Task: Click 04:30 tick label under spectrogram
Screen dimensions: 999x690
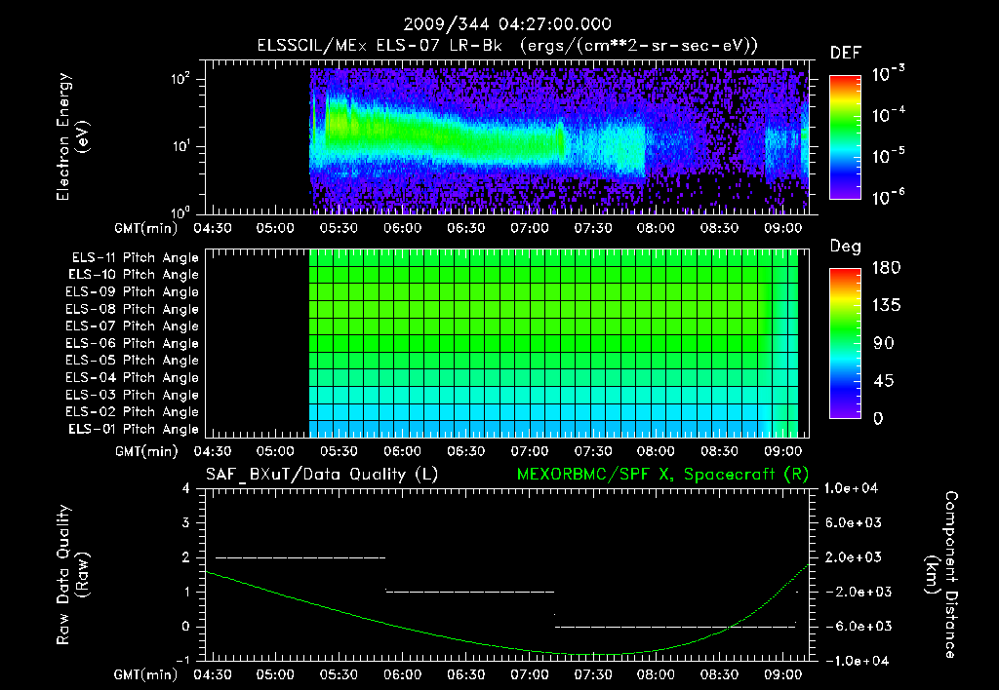Action: coord(213,228)
